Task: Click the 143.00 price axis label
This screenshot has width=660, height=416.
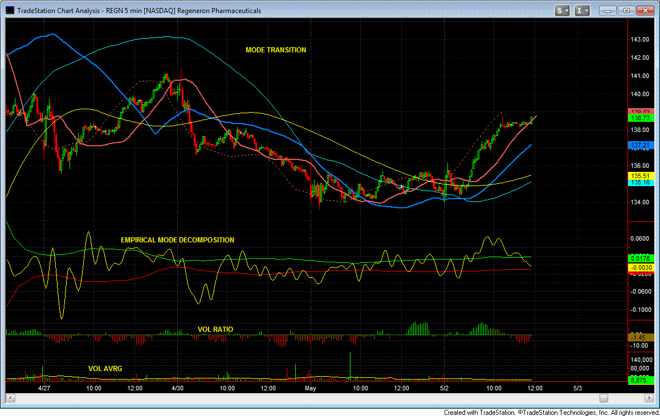Action: pos(640,39)
